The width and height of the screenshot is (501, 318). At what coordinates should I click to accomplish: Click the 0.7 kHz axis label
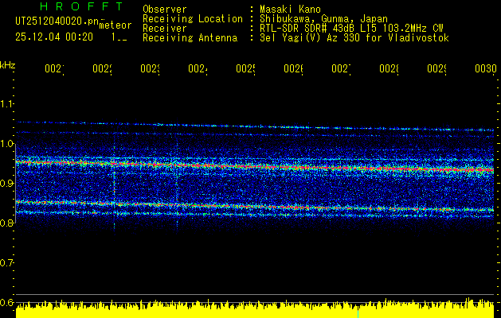click(x=6, y=263)
